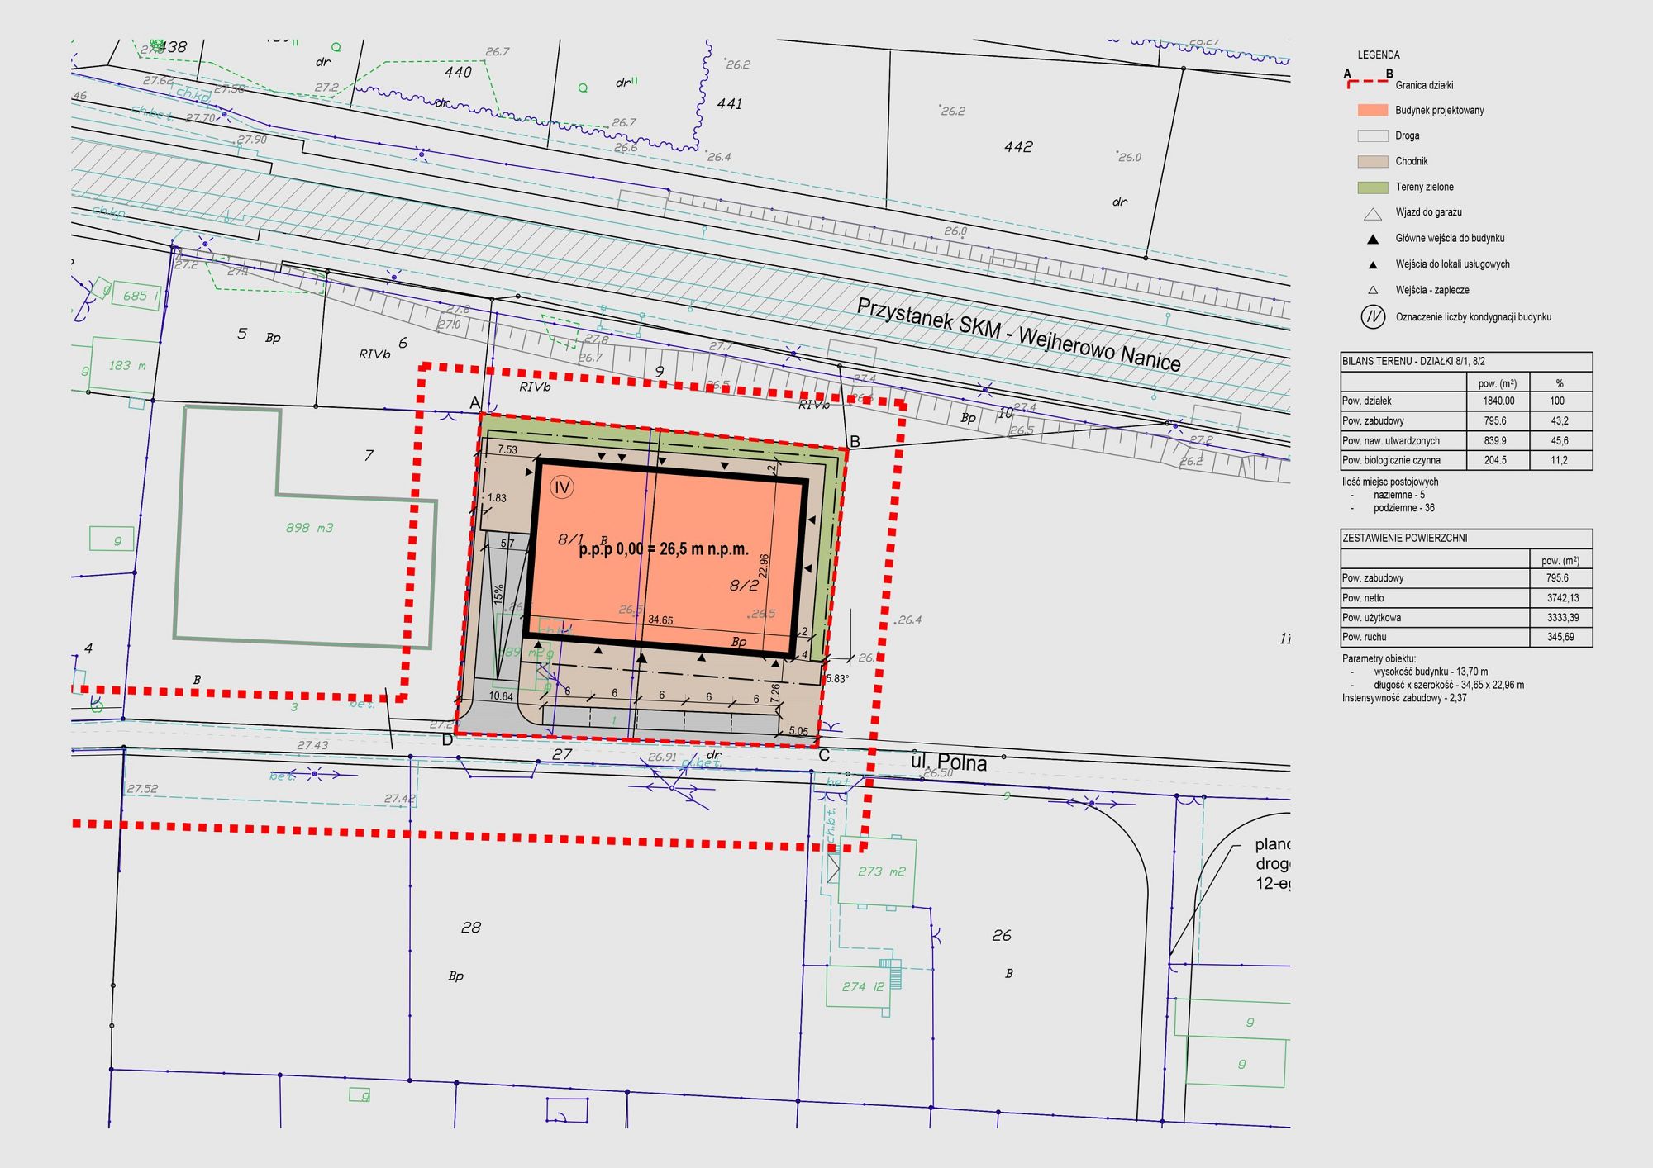Click the '274 i2' building label
This screenshot has height=1168, width=1653.
(863, 987)
